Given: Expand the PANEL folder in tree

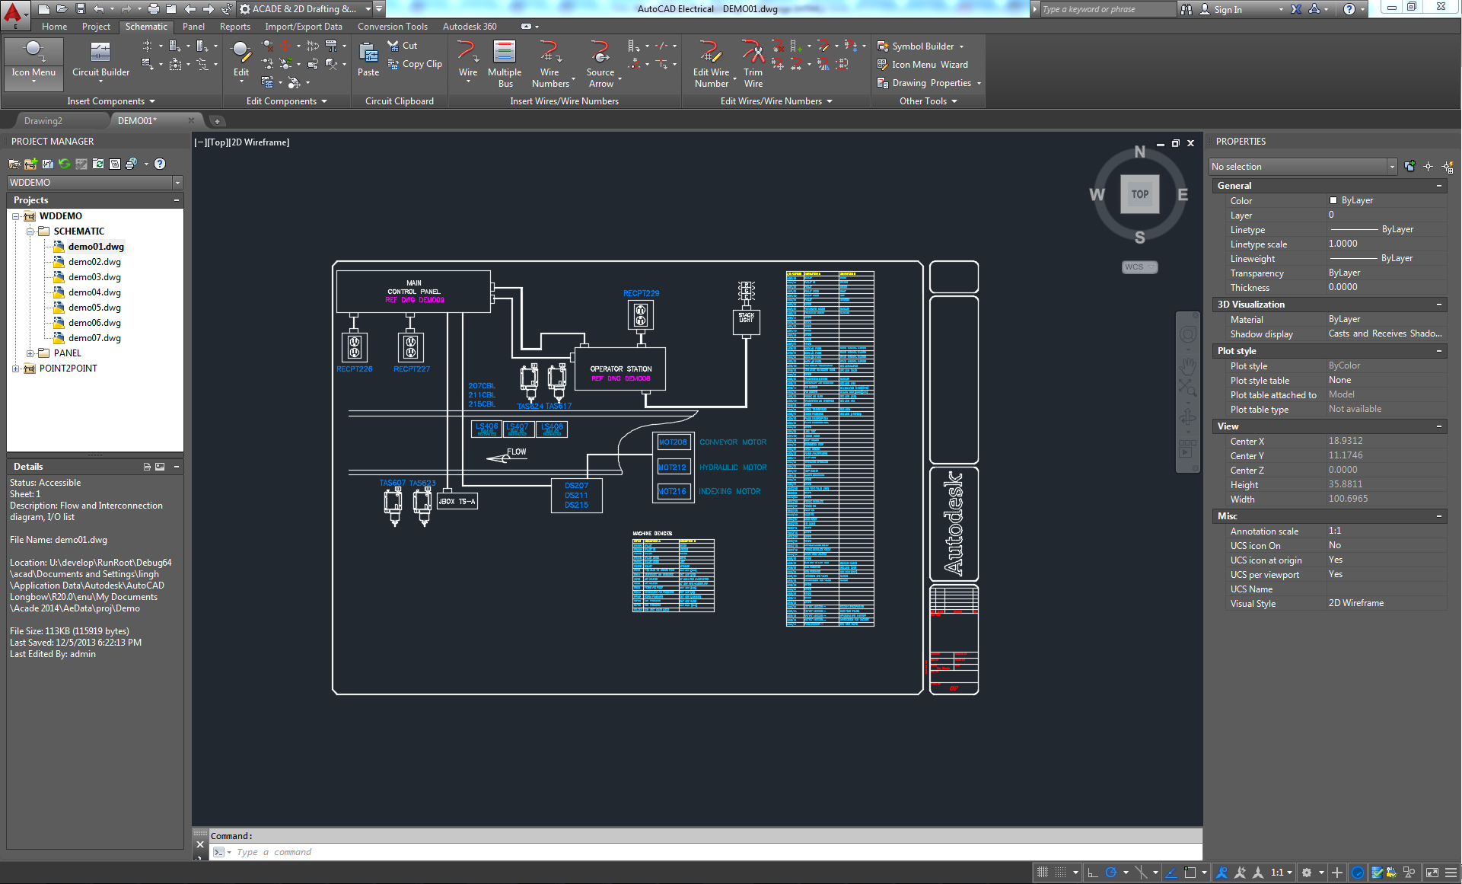Looking at the screenshot, I should point(30,353).
